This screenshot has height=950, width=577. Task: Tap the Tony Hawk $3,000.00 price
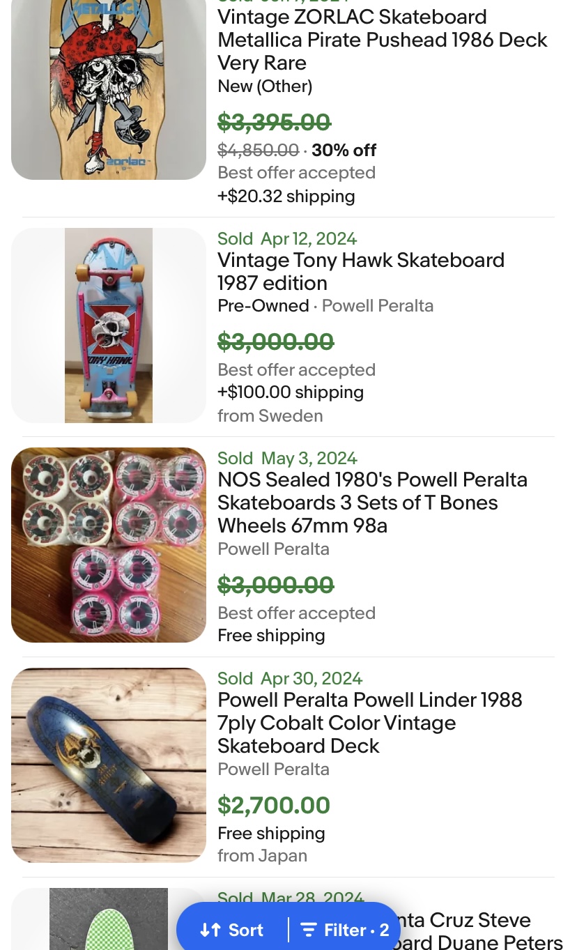click(275, 342)
